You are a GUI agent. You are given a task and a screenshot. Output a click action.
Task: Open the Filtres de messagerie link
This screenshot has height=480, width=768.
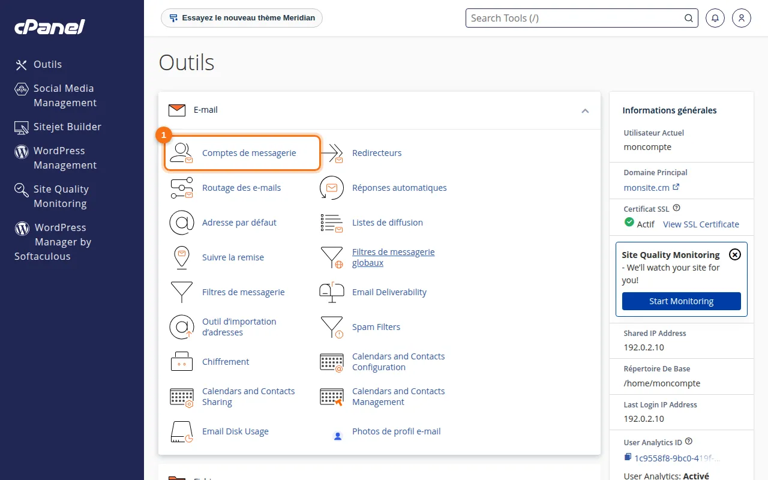[244, 292]
